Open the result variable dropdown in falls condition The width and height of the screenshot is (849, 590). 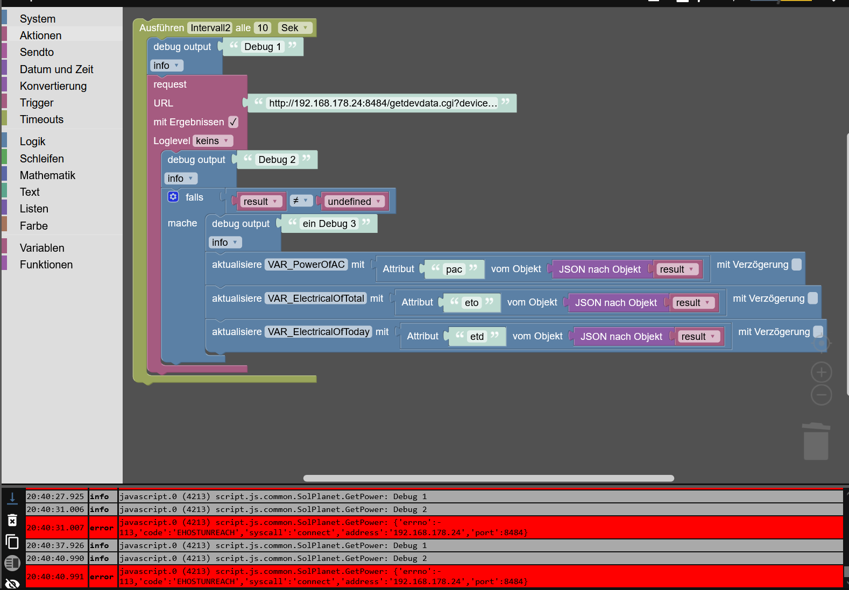(261, 202)
